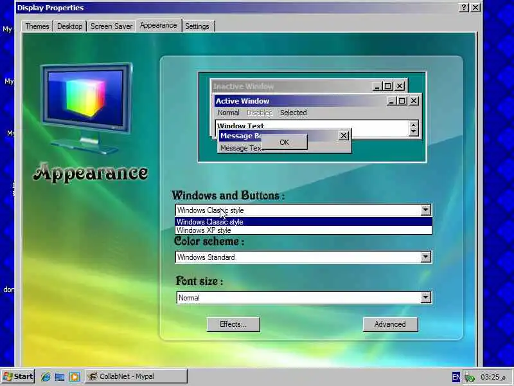Expand the Color scheme dropdown arrow

[x=425, y=257]
